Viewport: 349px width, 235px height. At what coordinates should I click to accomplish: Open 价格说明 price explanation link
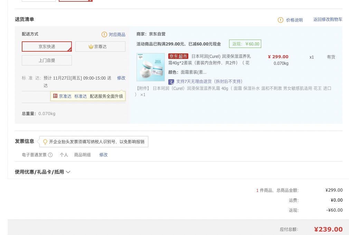tap(294, 20)
